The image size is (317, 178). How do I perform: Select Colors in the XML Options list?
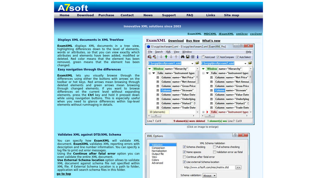click(x=155, y=160)
